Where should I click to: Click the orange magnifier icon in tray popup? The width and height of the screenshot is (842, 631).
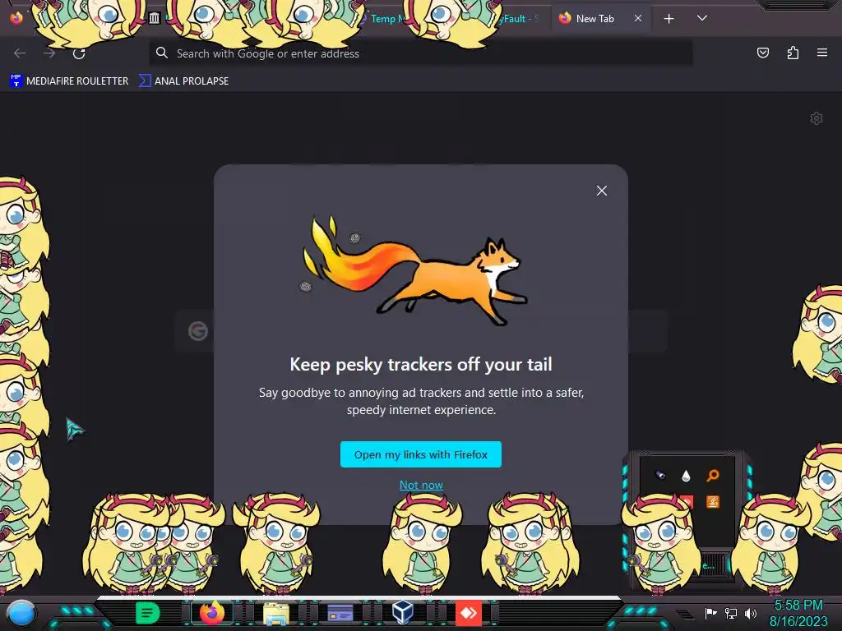(x=713, y=476)
